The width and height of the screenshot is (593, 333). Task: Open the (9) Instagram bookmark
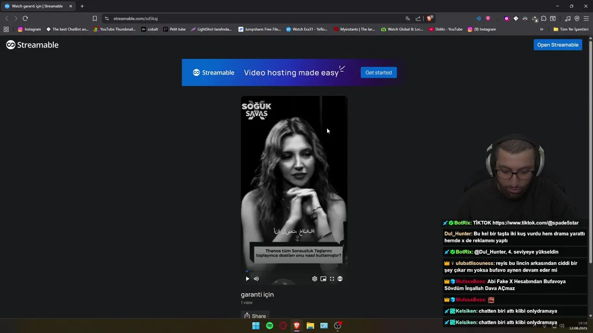click(x=482, y=29)
